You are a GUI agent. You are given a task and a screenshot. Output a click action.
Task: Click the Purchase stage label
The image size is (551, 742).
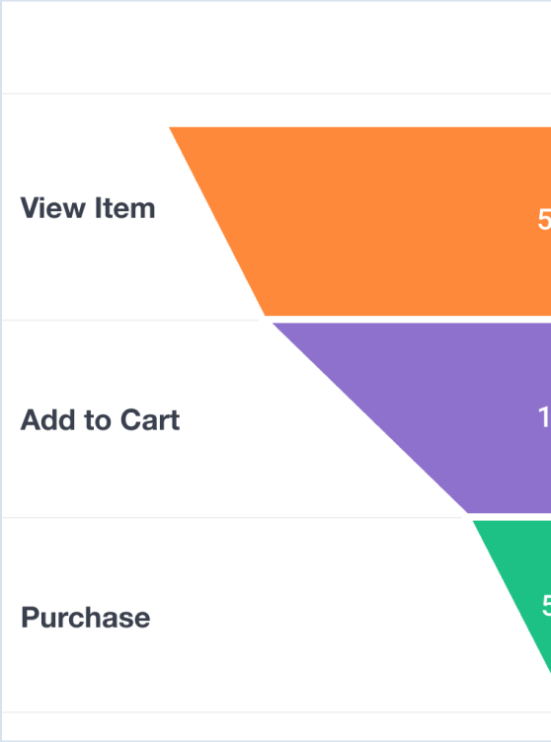pyautogui.click(x=86, y=618)
